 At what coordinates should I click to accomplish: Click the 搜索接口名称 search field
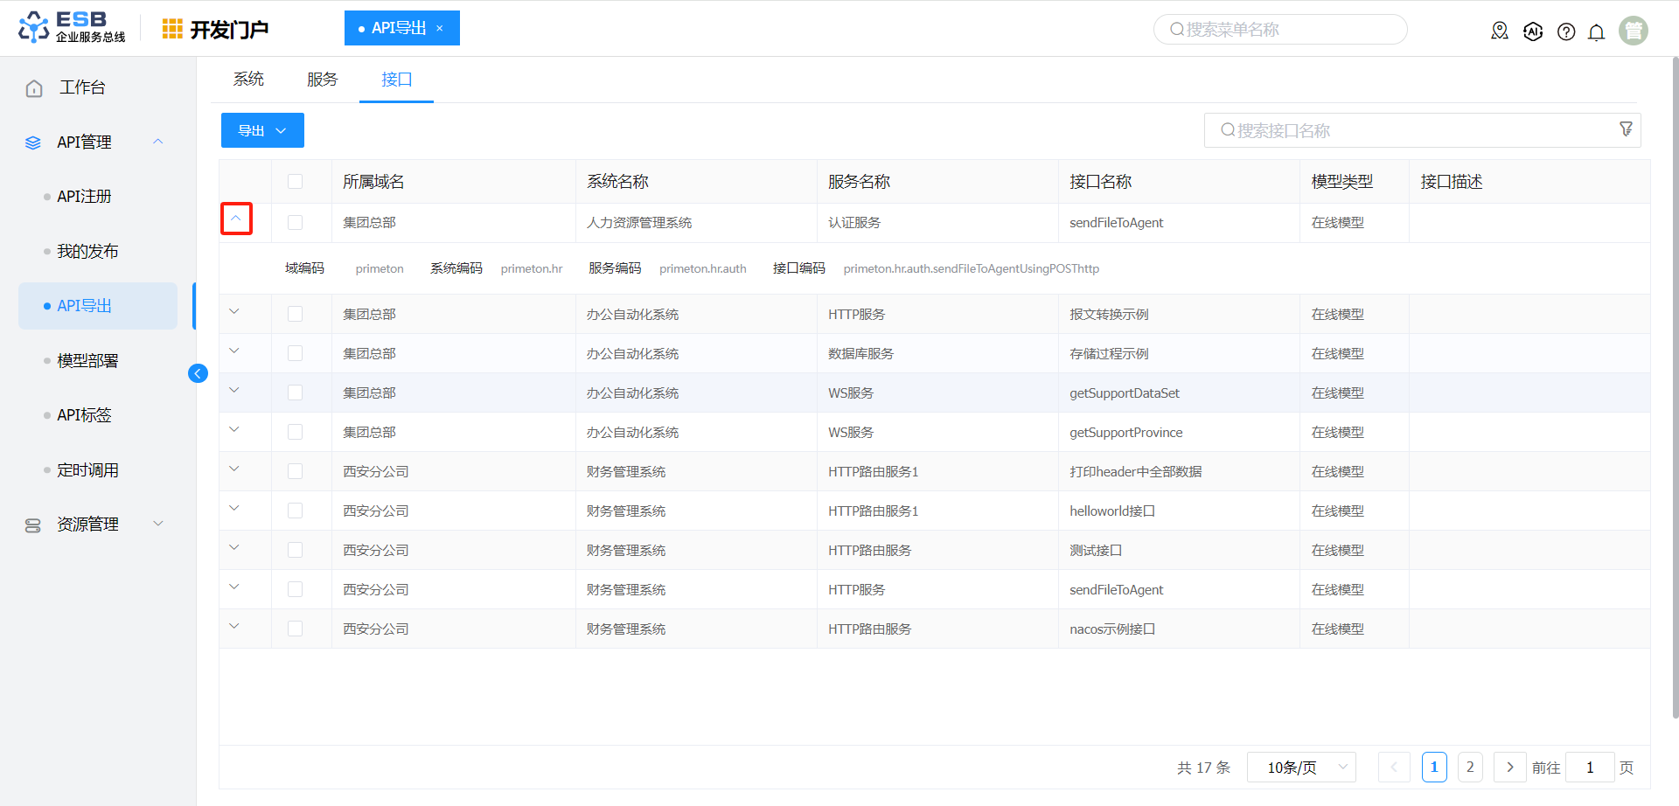pos(1408,130)
